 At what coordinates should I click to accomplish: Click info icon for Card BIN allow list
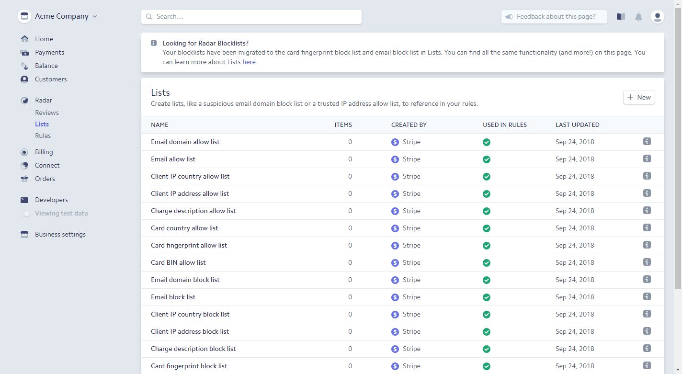[647, 262]
